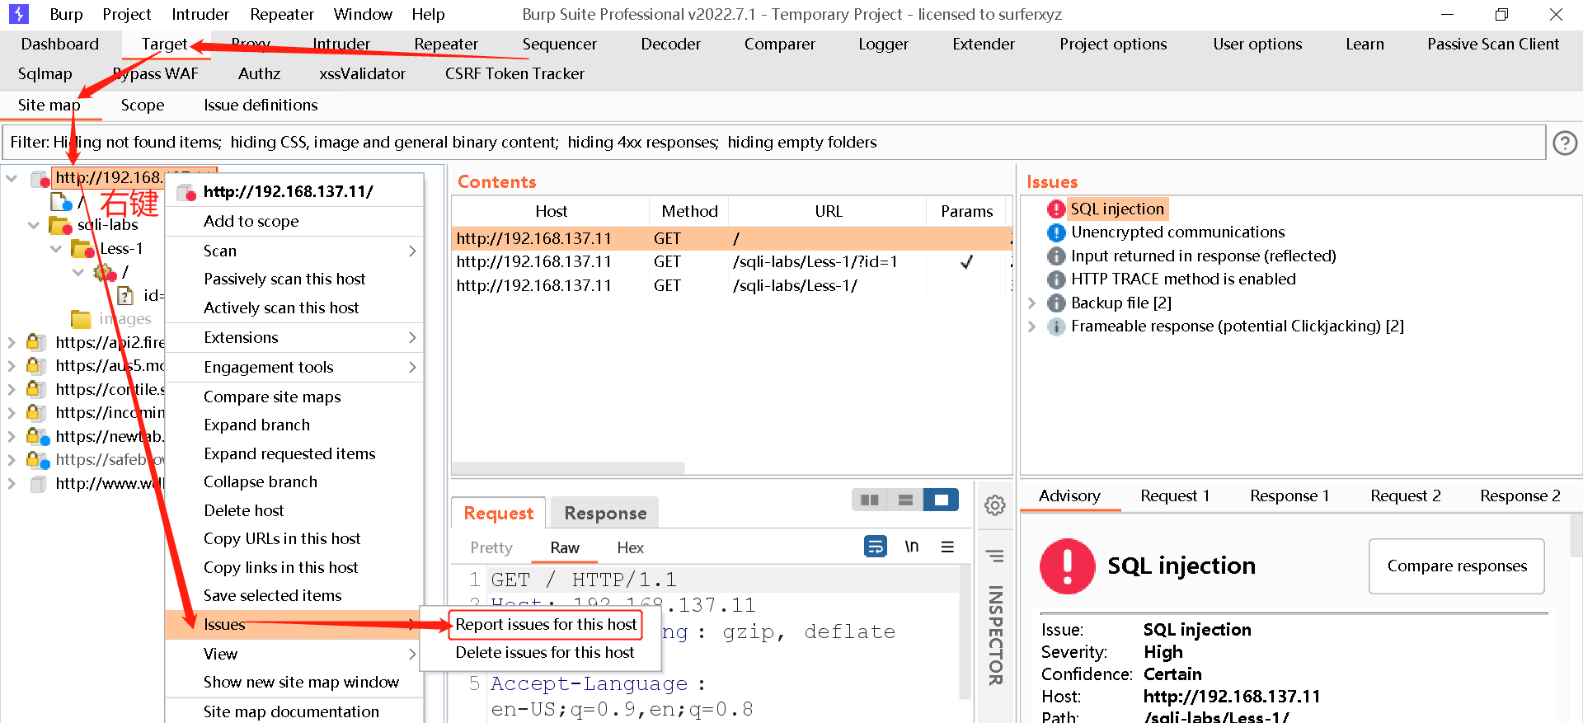1583x723 pixels.
Task: Open the Response 2 advisory tab
Action: point(1520,495)
